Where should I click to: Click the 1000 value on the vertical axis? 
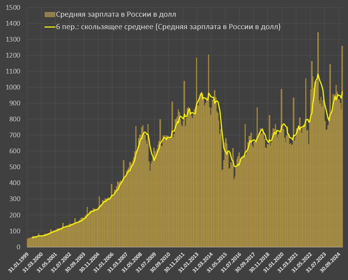(x=14, y=87)
